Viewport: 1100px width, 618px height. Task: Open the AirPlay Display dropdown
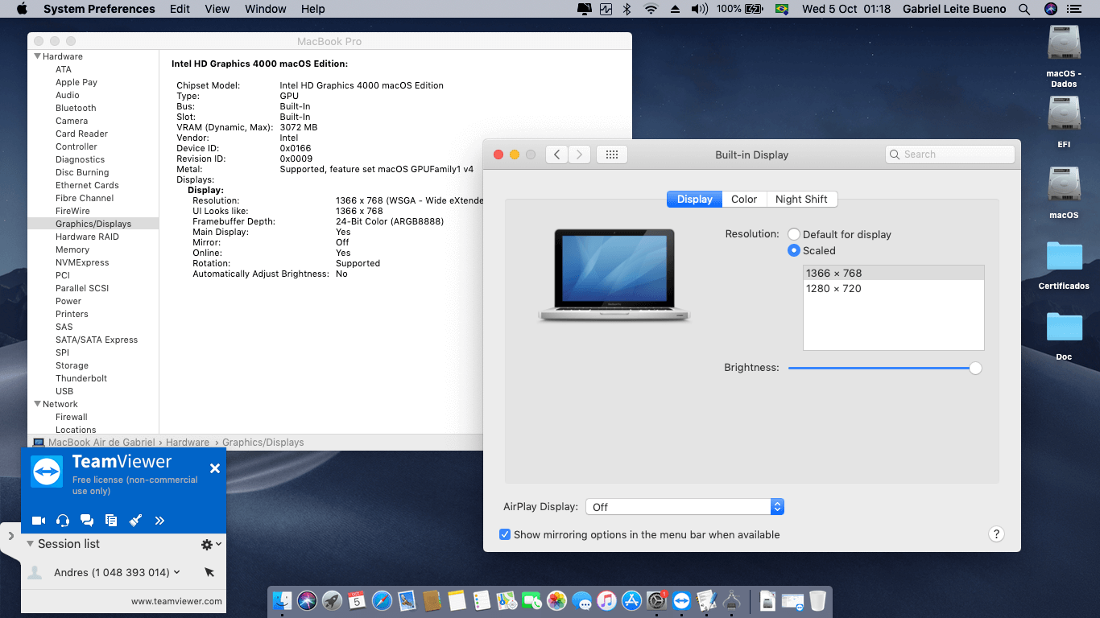point(684,507)
